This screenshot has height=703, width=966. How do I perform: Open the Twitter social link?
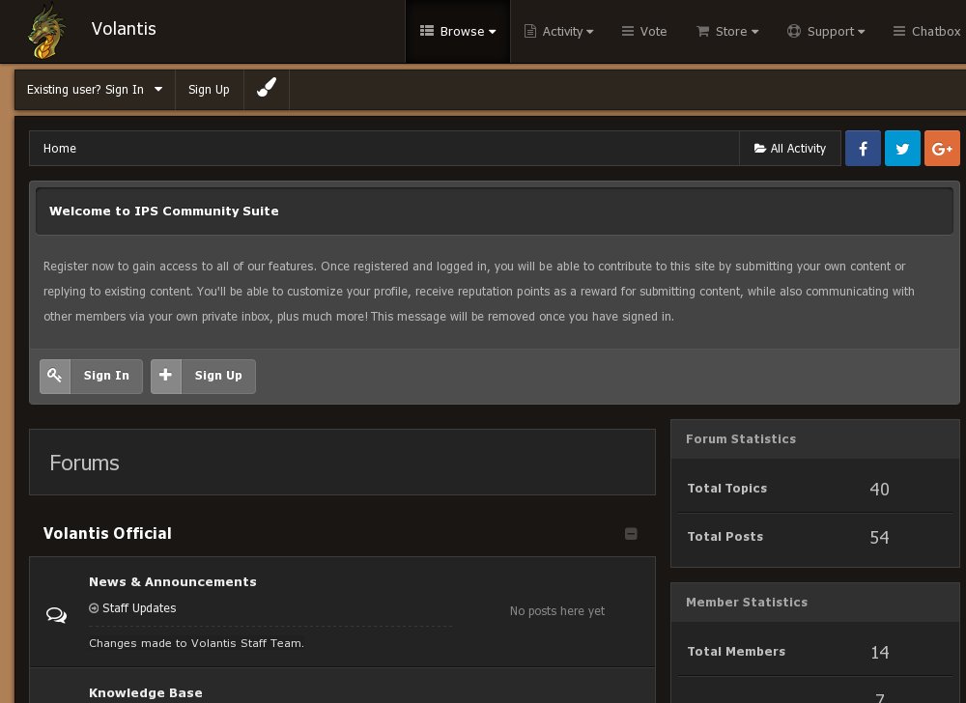pyautogui.click(x=902, y=149)
